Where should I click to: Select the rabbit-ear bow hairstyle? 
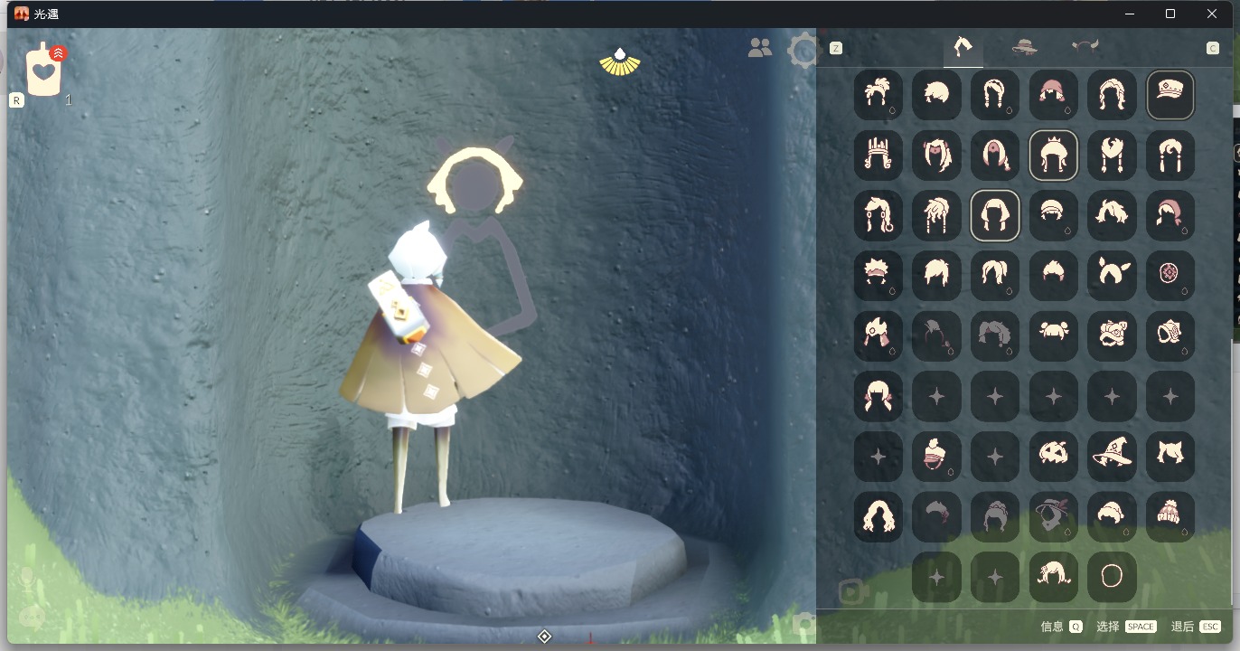(x=1112, y=275)
